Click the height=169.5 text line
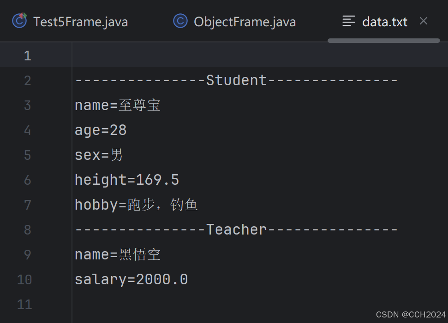 (x=127, y=180)
